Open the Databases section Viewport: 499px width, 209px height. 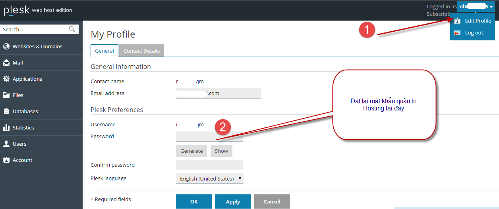pos(41,111)
